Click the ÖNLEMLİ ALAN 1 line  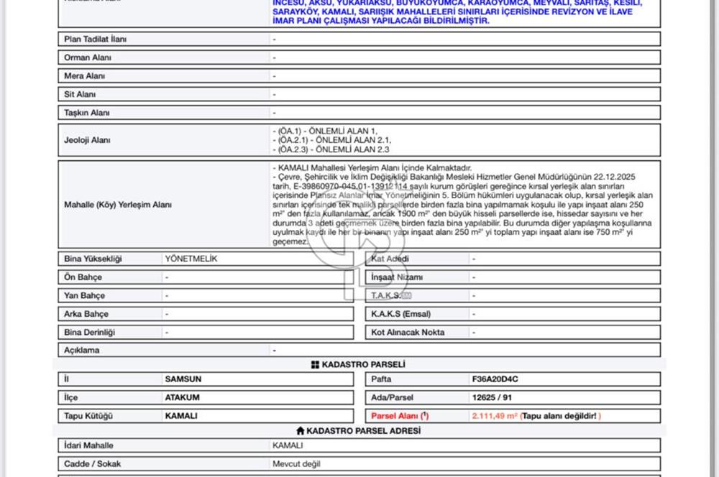(x=325, y=131)
